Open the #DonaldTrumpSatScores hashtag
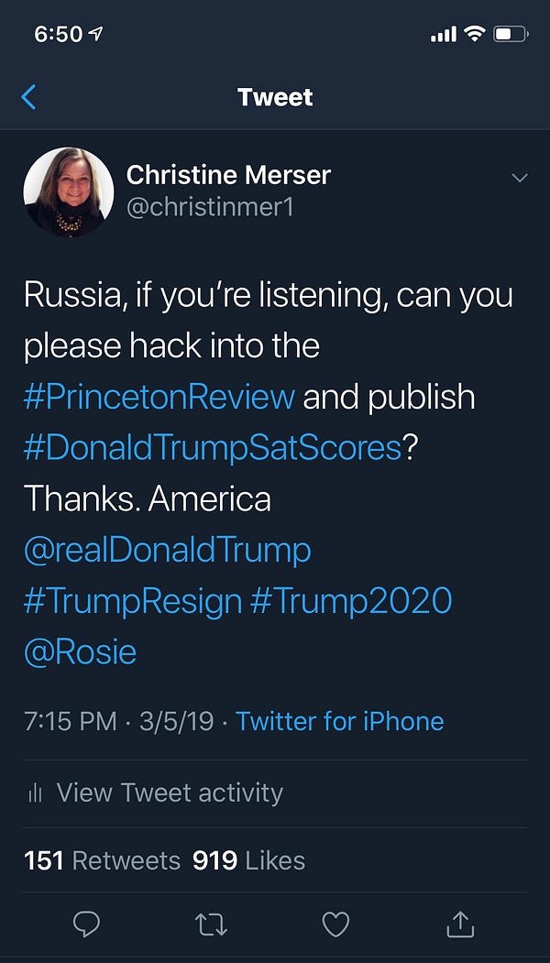Screen dimensions: 550x963 tap(213, 448)
